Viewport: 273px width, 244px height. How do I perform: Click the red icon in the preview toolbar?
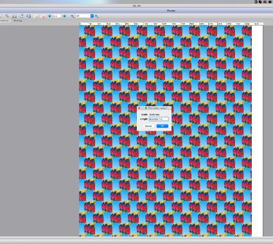click(43, 17)
